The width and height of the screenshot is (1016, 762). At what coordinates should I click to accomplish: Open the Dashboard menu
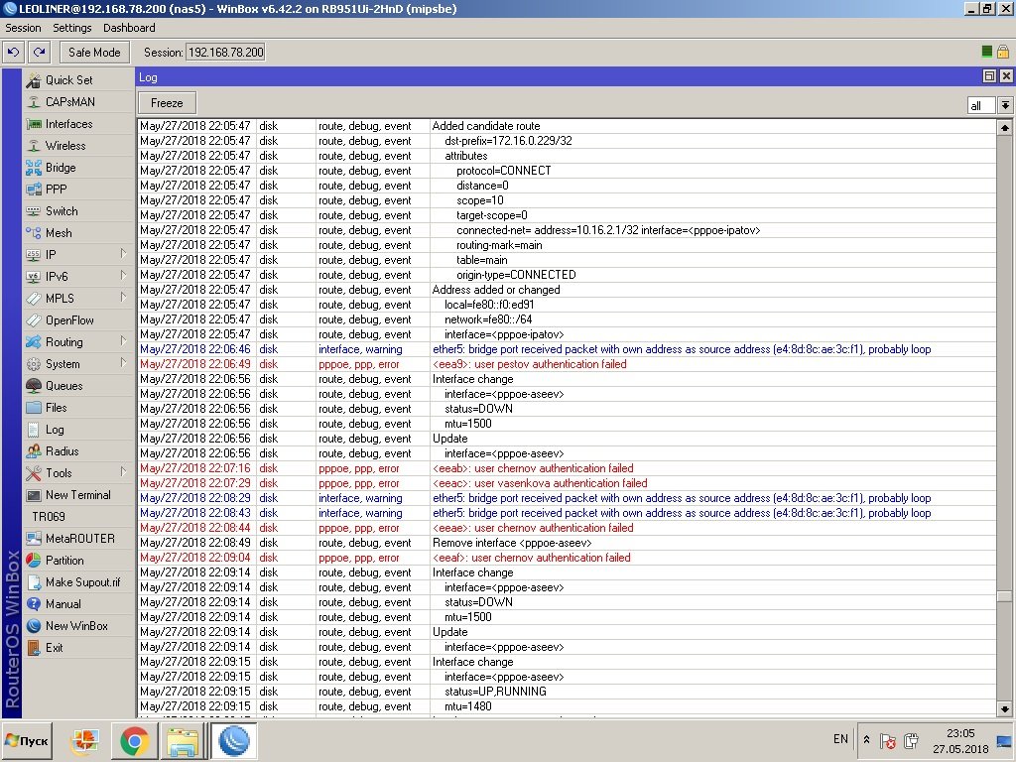click(x=129, y=28)
